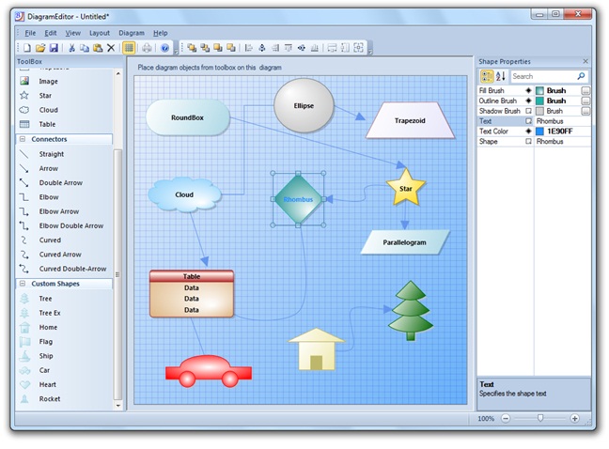The width and height of the screenshot is (609, 449).
Task: Select the Elbow Arrow connector tool
Action: coord(58,211)
